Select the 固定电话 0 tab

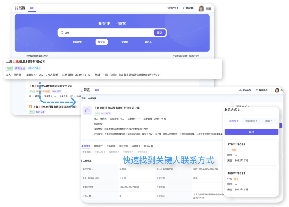click(x=252, y=121)
